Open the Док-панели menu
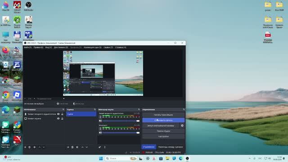 tap(61, 47)
